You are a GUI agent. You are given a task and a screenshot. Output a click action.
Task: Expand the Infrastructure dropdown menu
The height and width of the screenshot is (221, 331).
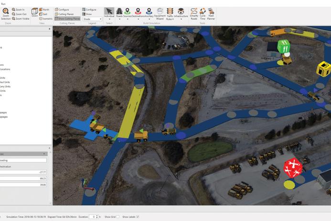point(181,14)
